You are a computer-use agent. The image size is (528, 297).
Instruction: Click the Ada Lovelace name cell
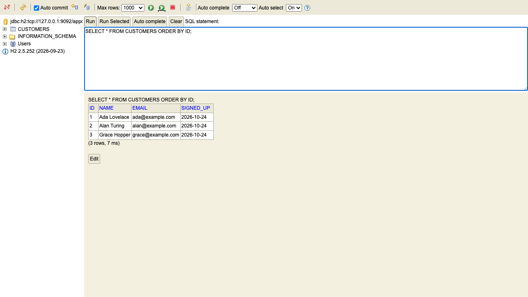(x=115, y=117)
